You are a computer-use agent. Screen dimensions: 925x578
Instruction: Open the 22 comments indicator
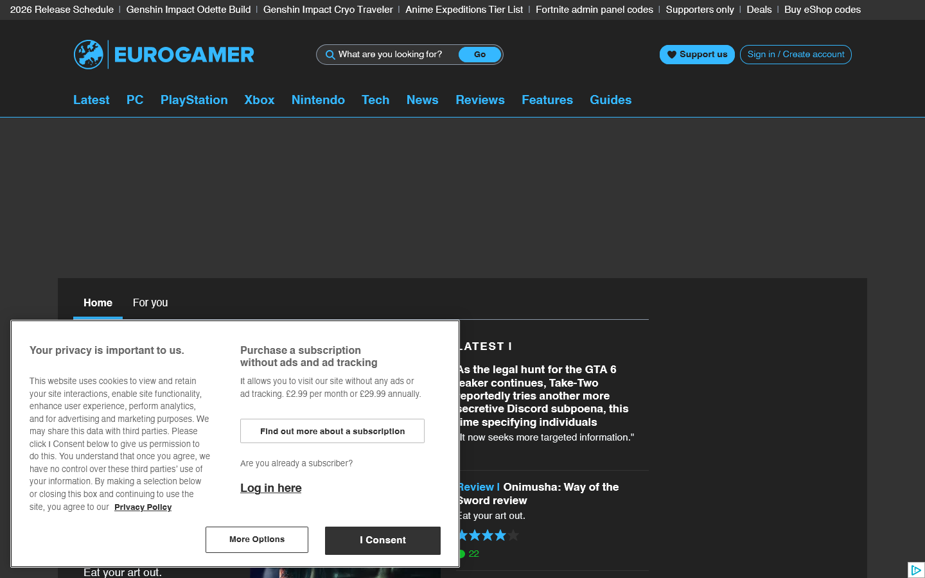[469, 554]
